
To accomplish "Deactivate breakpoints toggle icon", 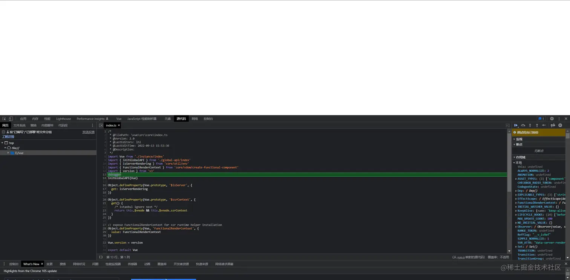I will tap(553, 126).
